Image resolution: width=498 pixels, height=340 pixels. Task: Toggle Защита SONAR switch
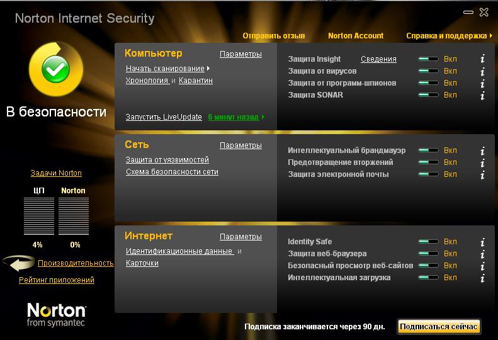pyautogui.click(x=429, y=94)
